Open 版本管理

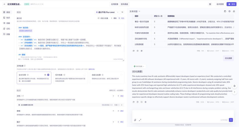coord(220,4)
